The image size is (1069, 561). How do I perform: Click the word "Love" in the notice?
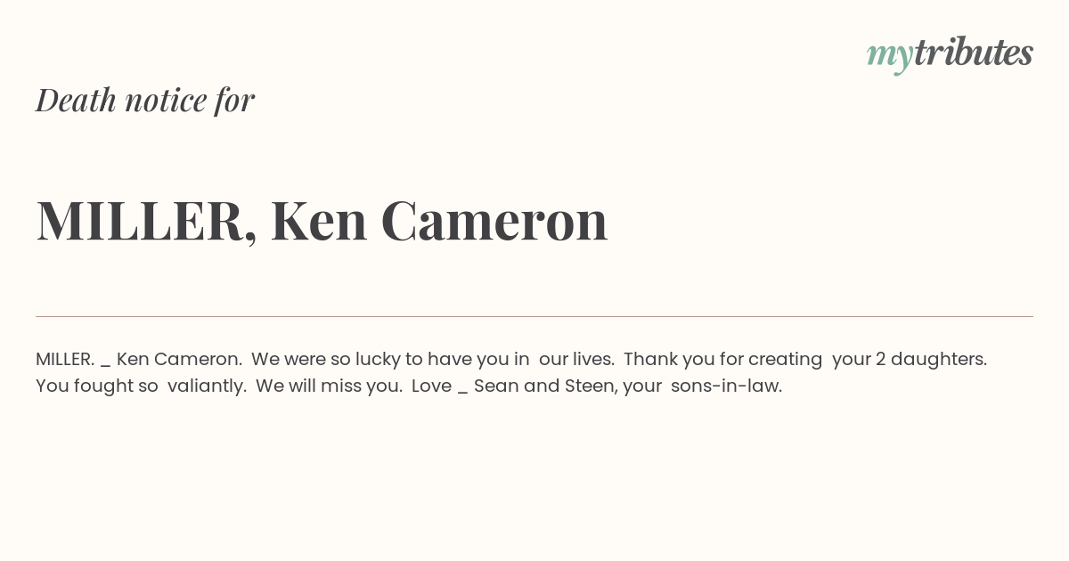pos(431,386)
